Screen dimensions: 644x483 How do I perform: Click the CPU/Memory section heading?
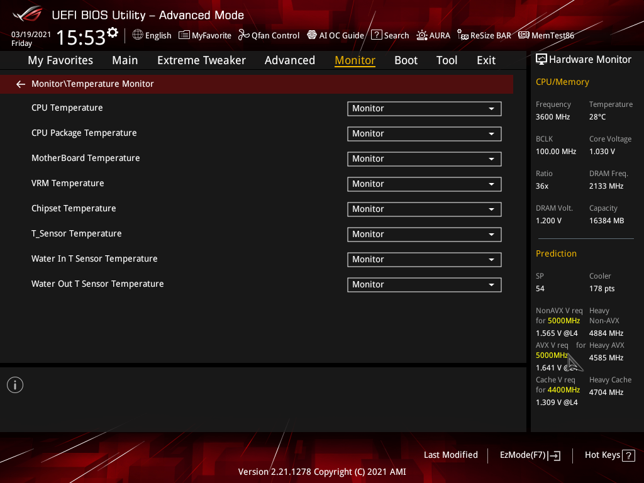562,82
